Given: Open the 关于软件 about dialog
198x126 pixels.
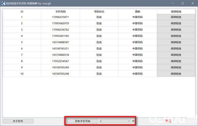Looking at the screenshot, I should point(18,121).
